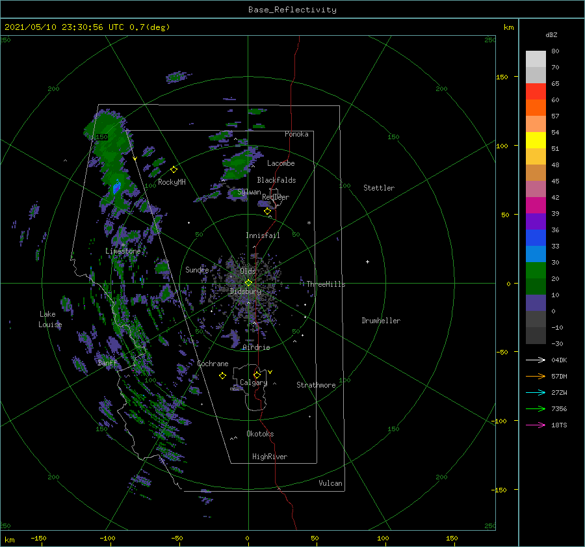Image resolution: width=585 pixels, height=547 pixels.
Task: Select the red 60-65 dBZ color swatch
Action: 536,92
